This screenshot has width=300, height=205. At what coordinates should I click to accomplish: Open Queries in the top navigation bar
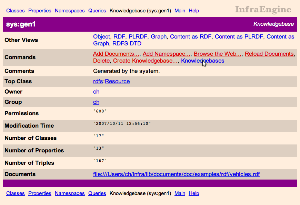tap(97, 11)
